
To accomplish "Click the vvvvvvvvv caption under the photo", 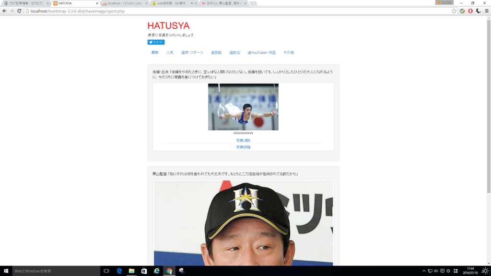I will (243, 133).
